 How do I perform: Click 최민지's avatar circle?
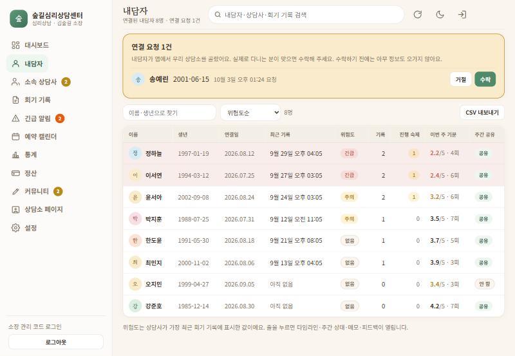coord(135,263)
